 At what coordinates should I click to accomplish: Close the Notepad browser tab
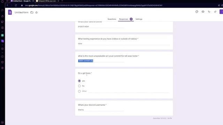[x=58, y=1]
